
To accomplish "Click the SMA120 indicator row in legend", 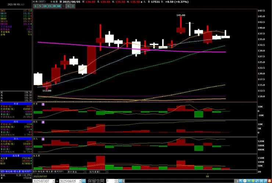I will click(x=16, y=21).
